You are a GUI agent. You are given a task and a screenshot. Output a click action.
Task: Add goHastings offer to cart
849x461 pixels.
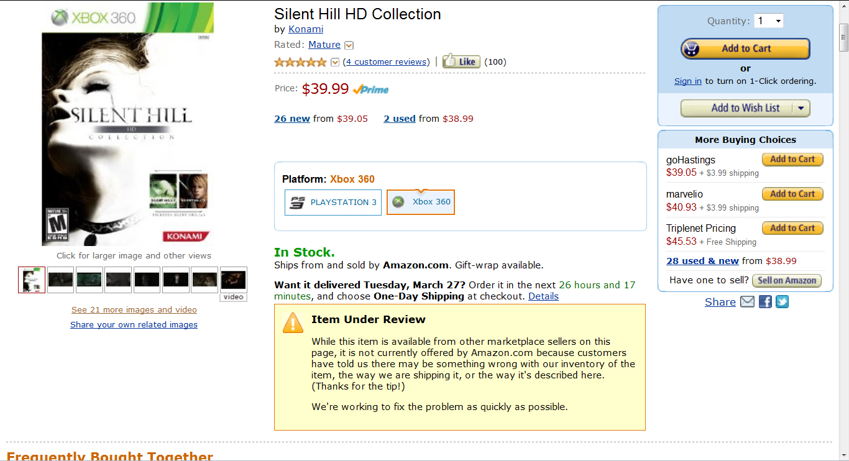(x=792, y=160)
